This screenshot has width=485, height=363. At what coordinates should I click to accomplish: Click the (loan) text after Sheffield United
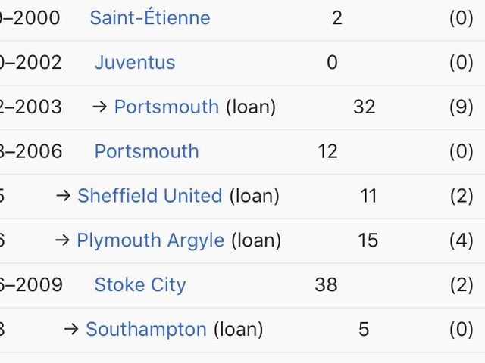tap(255, 196)
